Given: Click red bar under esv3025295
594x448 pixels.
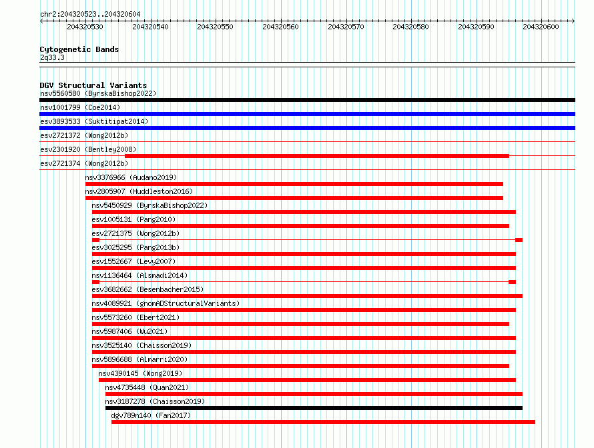Looking at the screenshot, I should pos(304,254).
